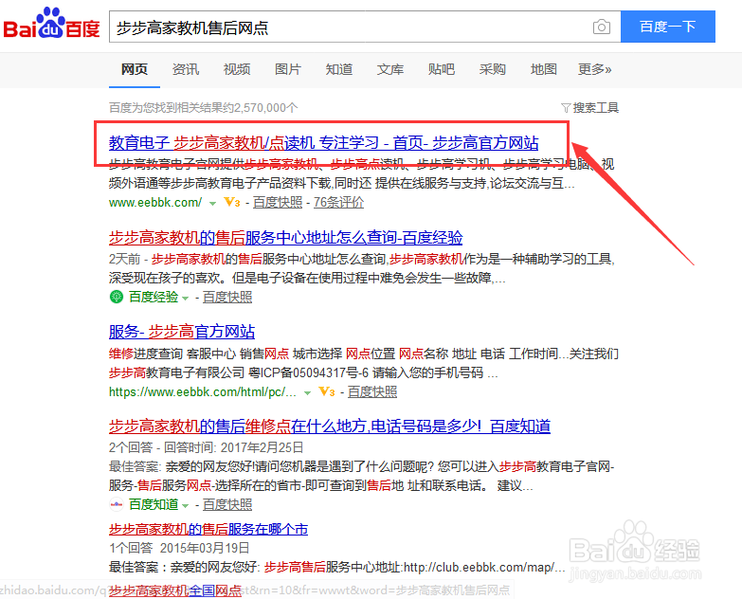Open the 更多» tab menu
Viewport: 742px width, 599px height.
594,69
